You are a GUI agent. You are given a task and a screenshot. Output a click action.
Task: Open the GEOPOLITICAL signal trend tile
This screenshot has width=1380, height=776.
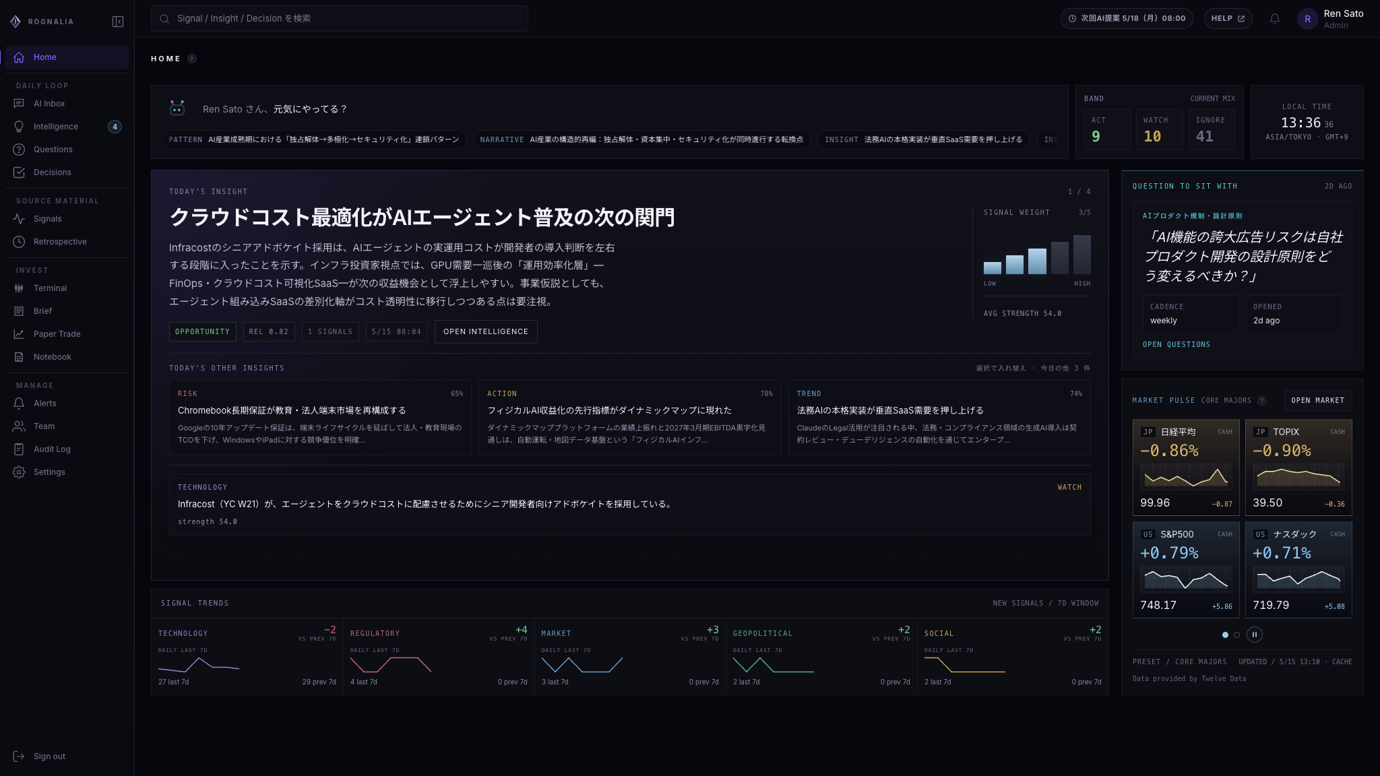pos(821,657)
